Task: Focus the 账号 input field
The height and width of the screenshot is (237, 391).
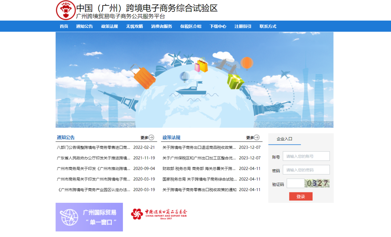Action: click(306, 156)
